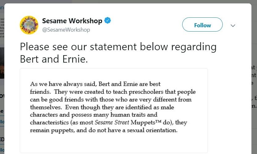Click the blue verified checkmark badge
The width and height of the screenshot is (257, 154).
point(107,20)
